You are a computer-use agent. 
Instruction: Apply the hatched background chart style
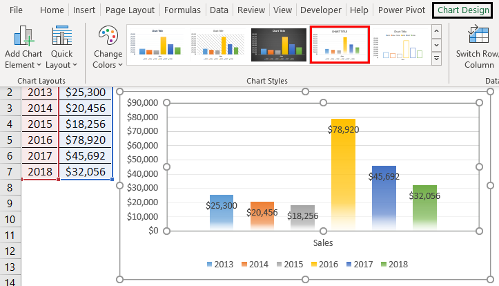tap(218, 45)
